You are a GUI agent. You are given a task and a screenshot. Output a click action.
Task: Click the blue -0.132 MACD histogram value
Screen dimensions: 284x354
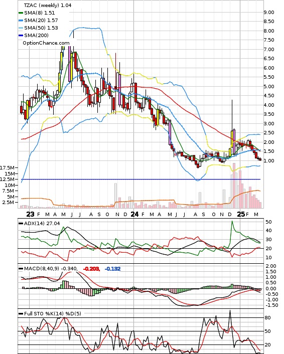pyautogui.click(x=113, y=269)
